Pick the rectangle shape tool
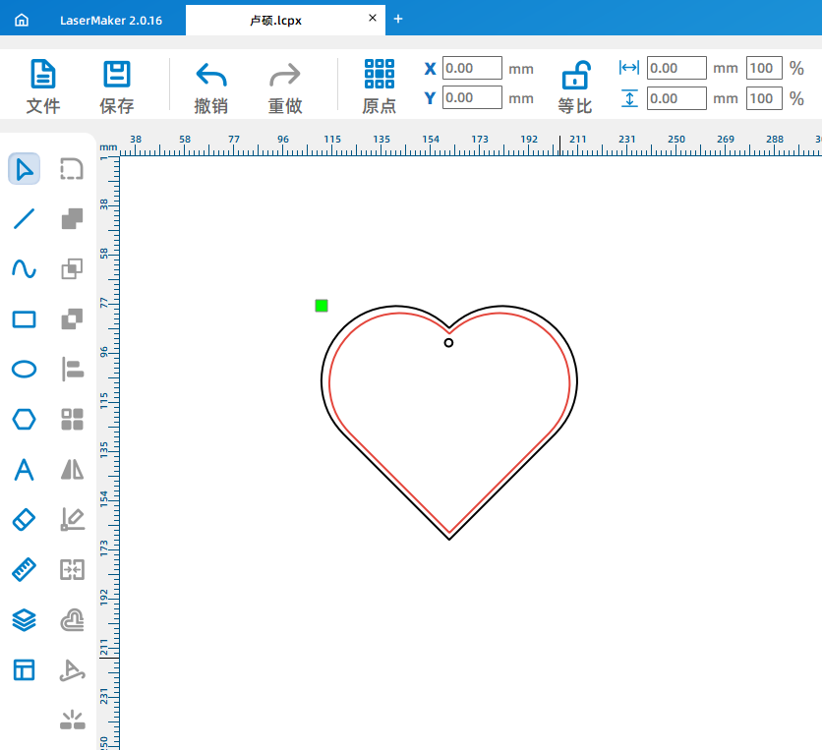 click(24, 319)
